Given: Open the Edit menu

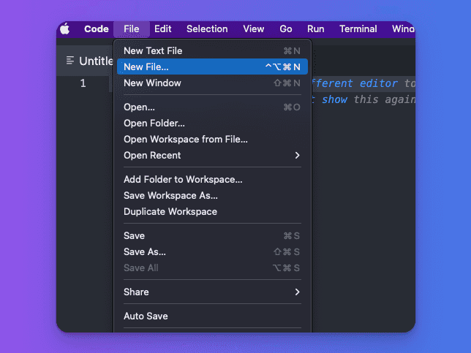Looking at the screenshot, I should point(163,29).
